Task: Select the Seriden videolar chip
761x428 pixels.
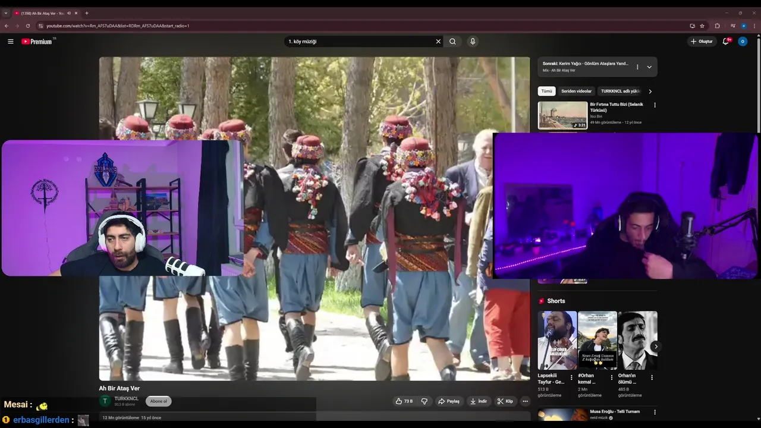Action: tap(577, 91)
